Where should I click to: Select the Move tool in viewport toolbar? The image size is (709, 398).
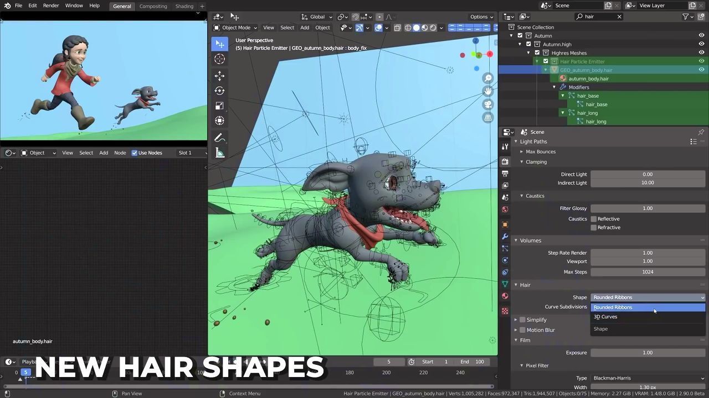point(219,76)
